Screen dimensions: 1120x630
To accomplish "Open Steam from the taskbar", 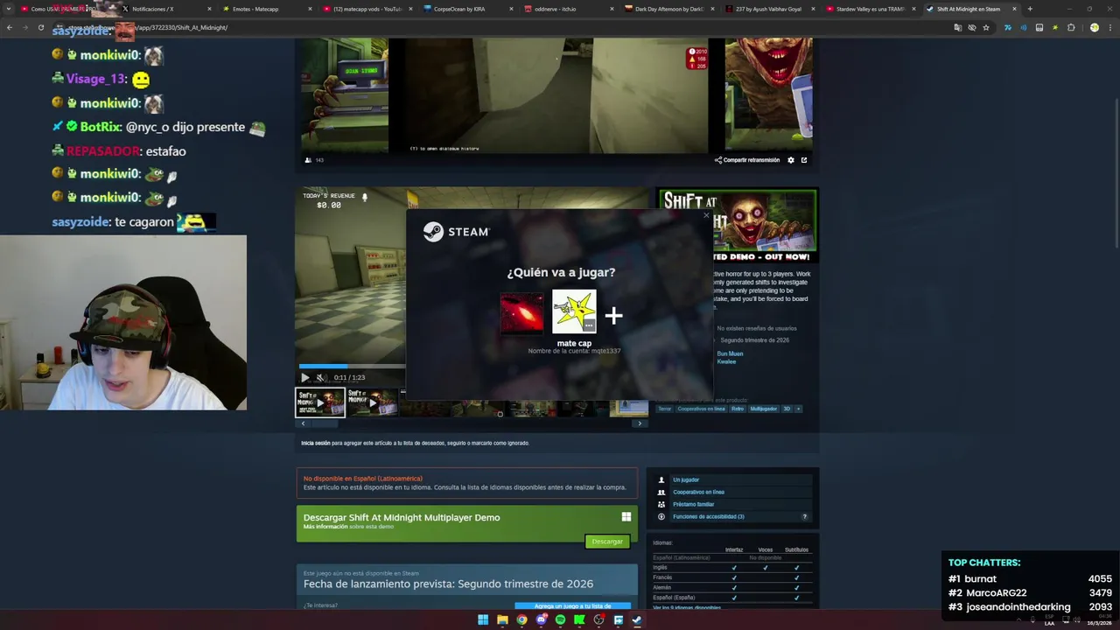I will 637,620.
